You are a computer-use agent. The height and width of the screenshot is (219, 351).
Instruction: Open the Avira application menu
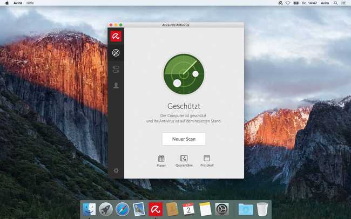pos(18,3)
